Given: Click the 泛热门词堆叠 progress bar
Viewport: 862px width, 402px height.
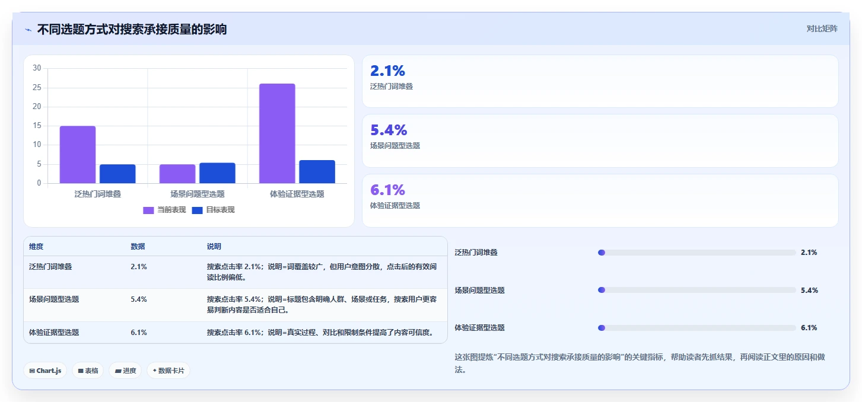Looking at the screenshot, I should tap(697, 253).
